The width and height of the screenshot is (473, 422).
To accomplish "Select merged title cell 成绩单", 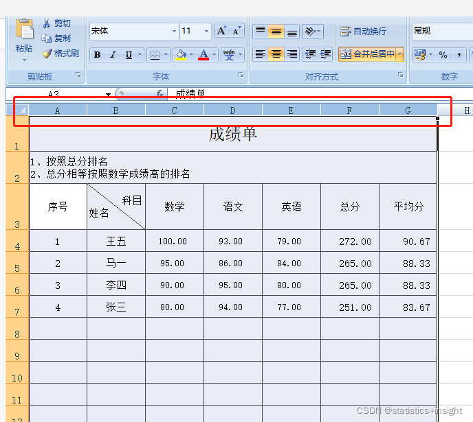I will click(x=233, y=134).
